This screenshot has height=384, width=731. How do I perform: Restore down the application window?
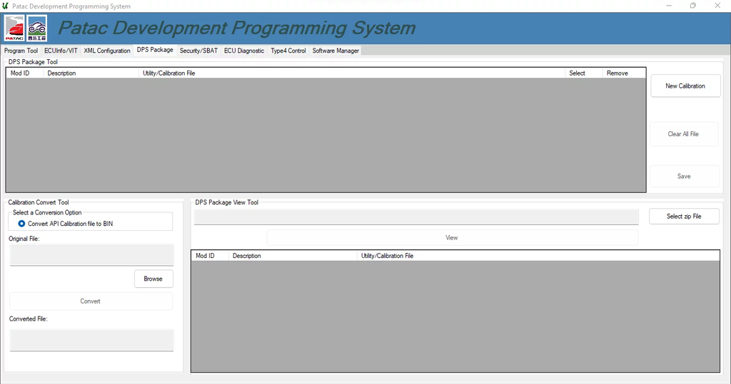(x=692, y=6)
